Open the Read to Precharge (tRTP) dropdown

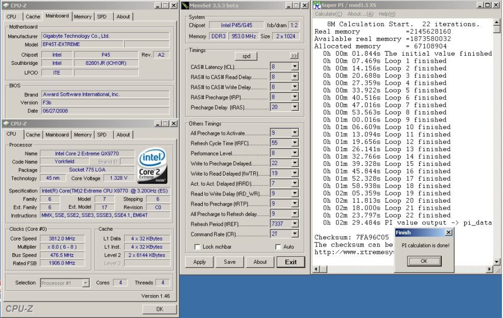tap(295, 204)
